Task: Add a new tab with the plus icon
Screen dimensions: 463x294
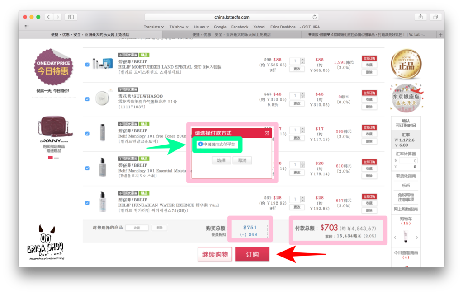Action: coord(440,34)
